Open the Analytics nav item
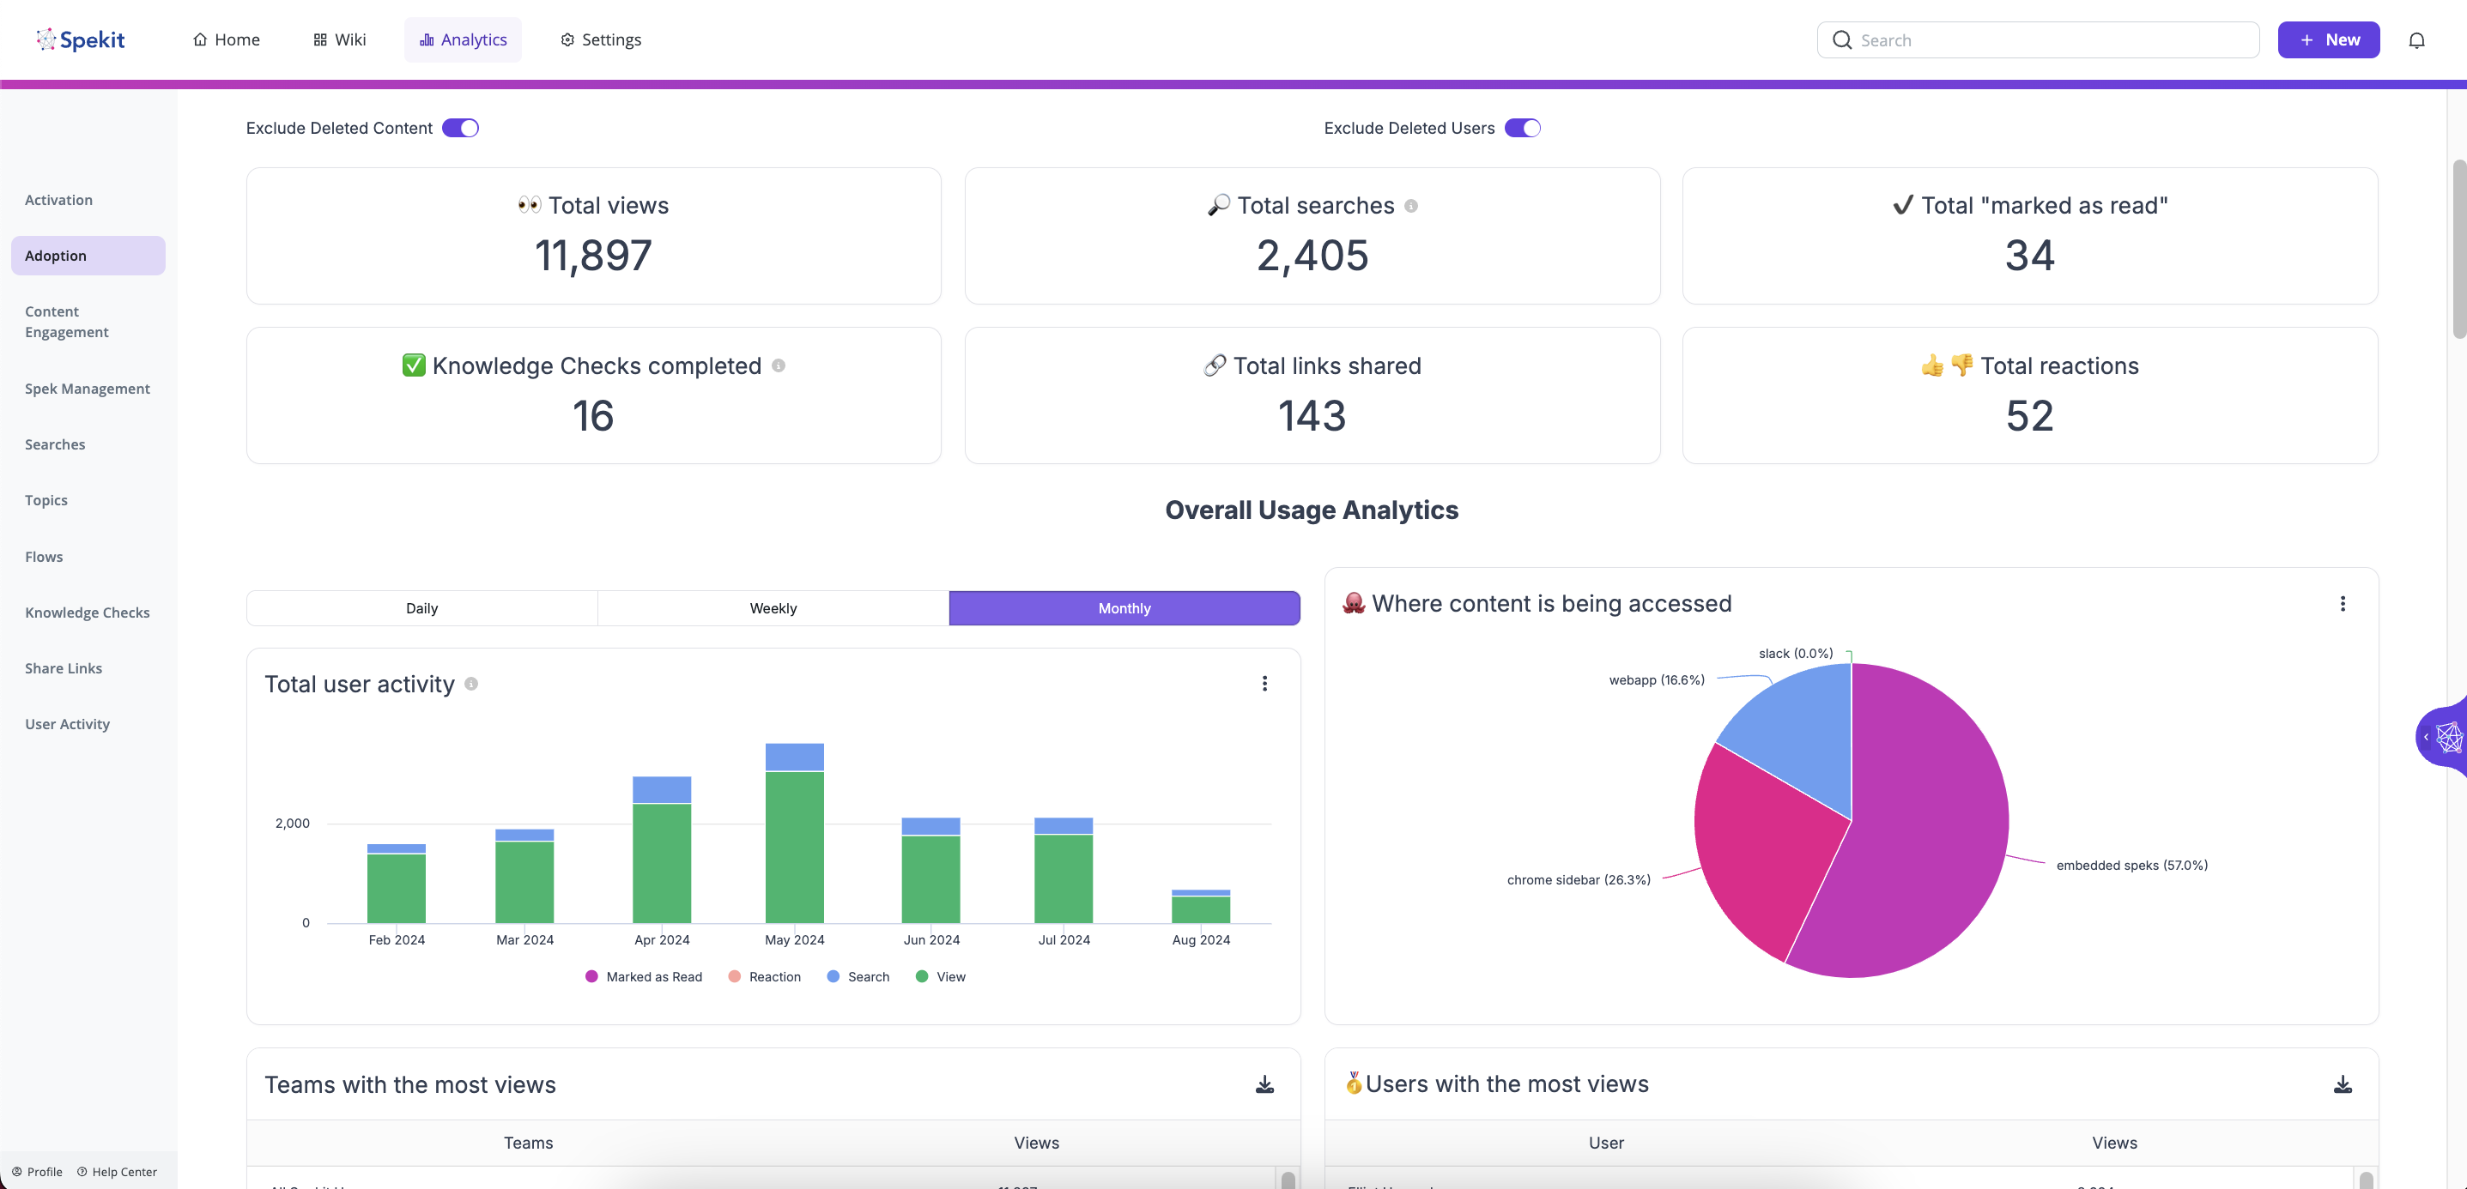This screenshot has width=2467, height=1189. click(x=463, y=39)
